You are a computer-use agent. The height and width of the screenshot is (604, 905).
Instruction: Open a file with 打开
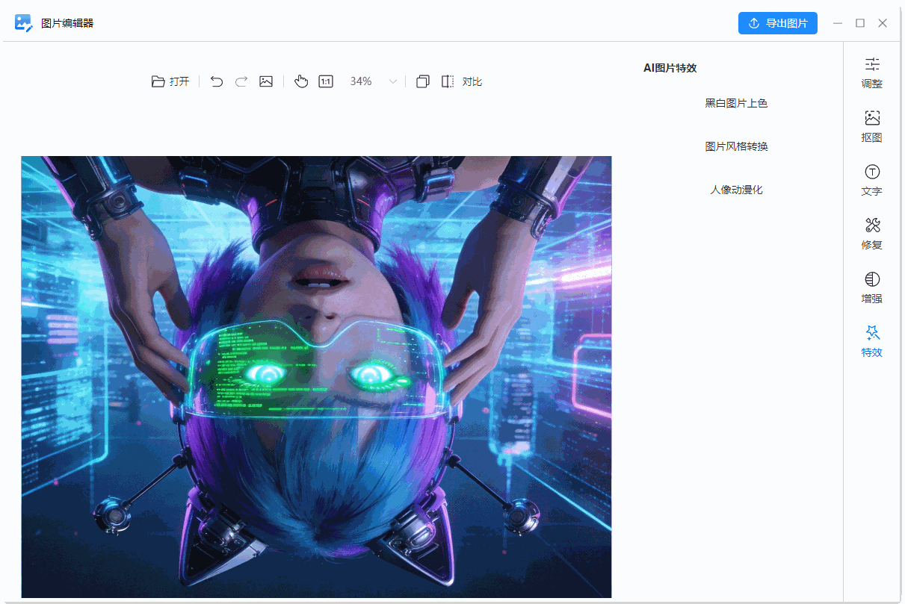click(x=170, y=81)
